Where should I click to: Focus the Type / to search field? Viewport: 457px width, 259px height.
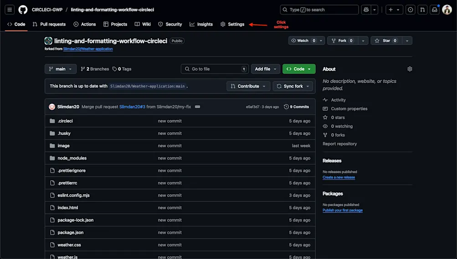(319, 10)
